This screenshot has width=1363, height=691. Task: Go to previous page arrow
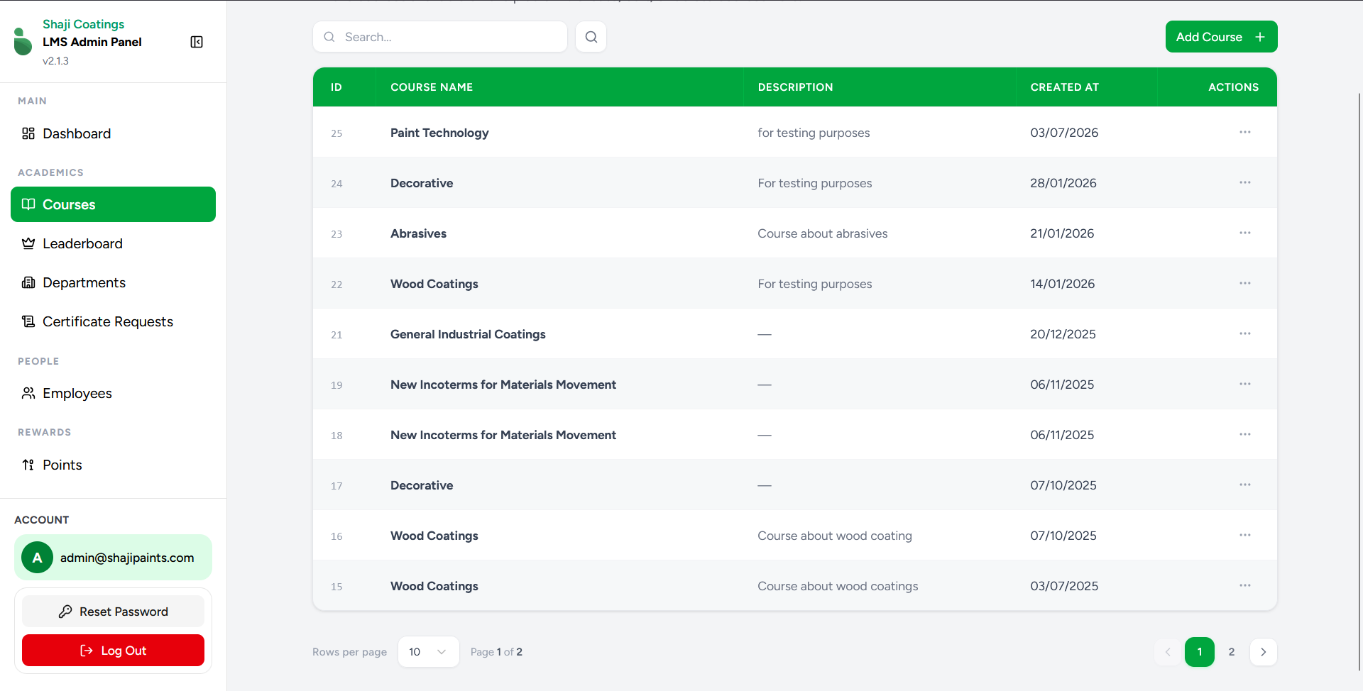pos(1168,652)
